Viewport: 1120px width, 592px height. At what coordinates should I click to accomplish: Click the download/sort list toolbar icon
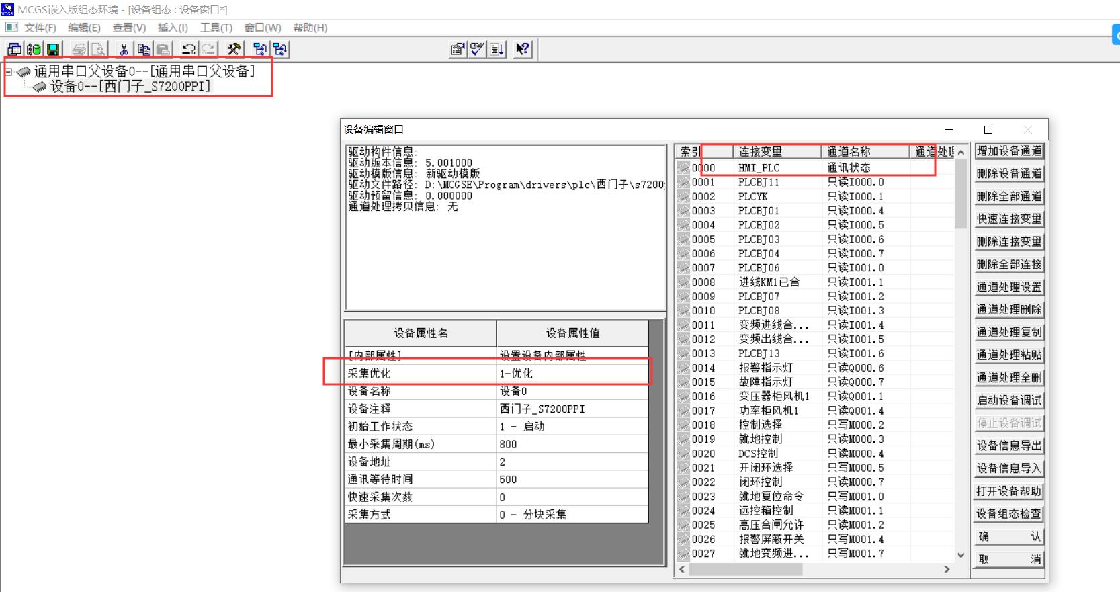click(497, 49)
